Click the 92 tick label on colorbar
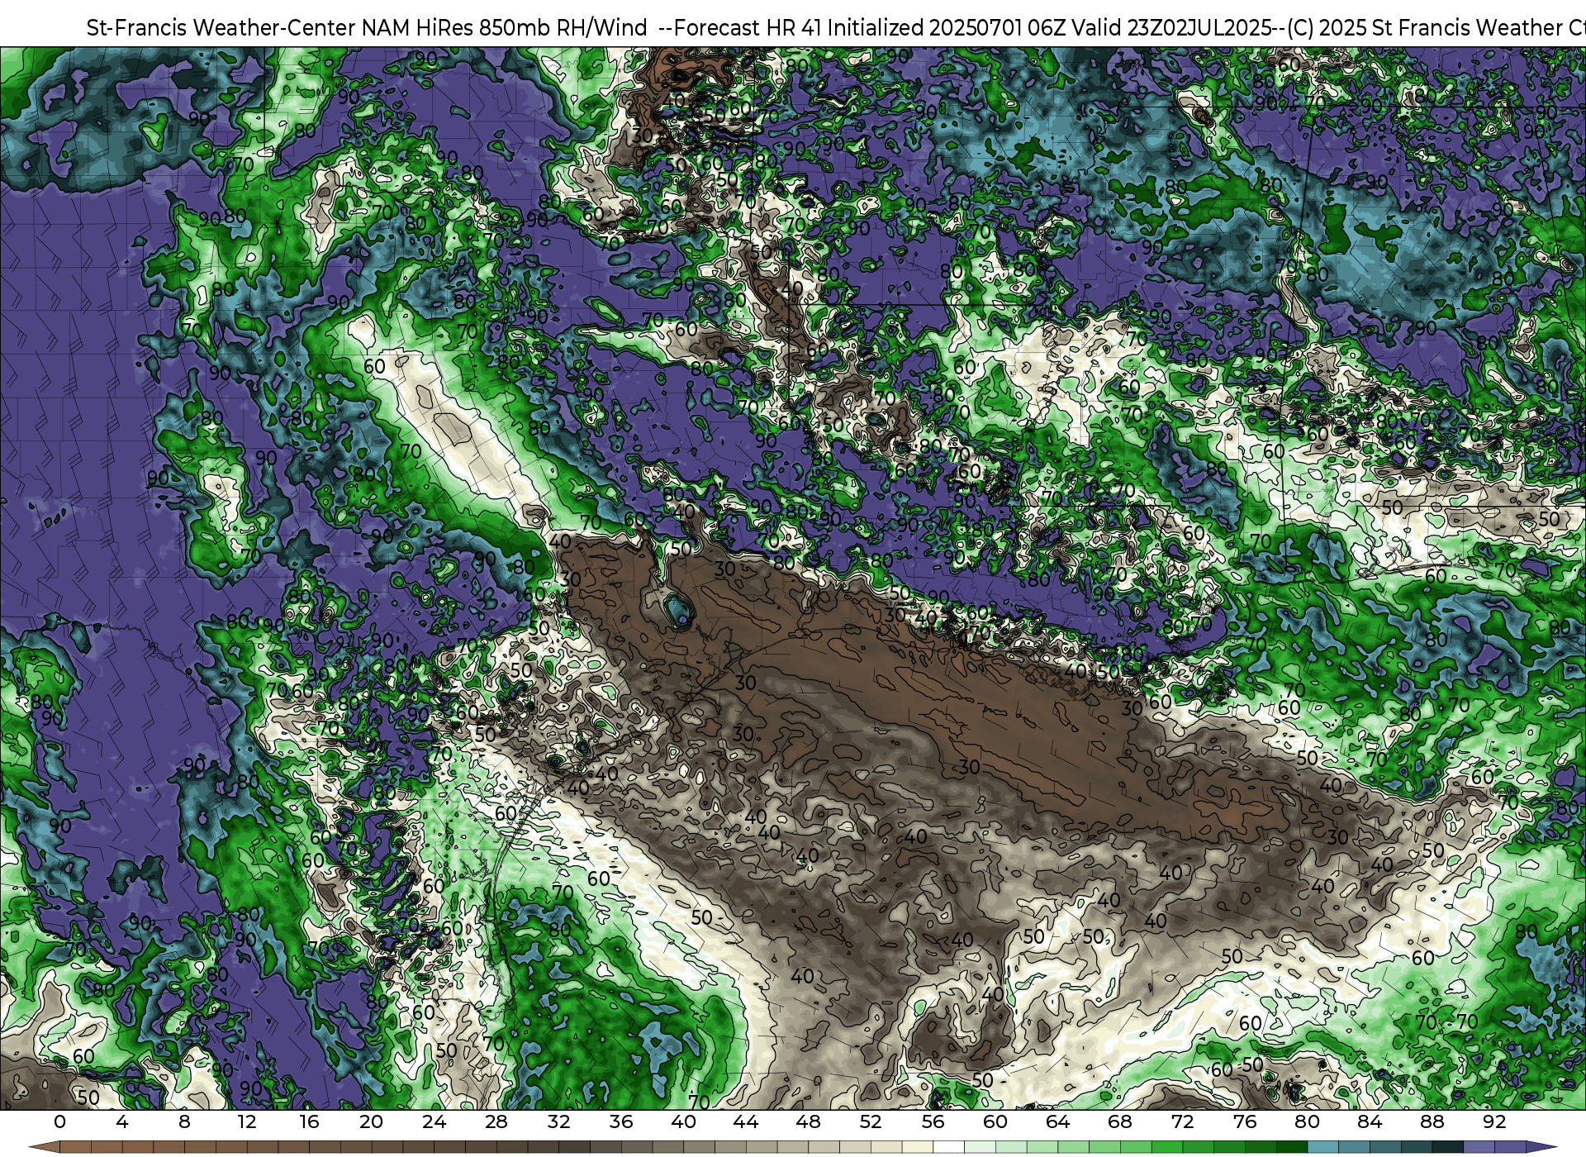 click(x=1494, y=1121)
